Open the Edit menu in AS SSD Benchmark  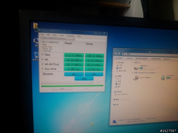pos(48,35)
